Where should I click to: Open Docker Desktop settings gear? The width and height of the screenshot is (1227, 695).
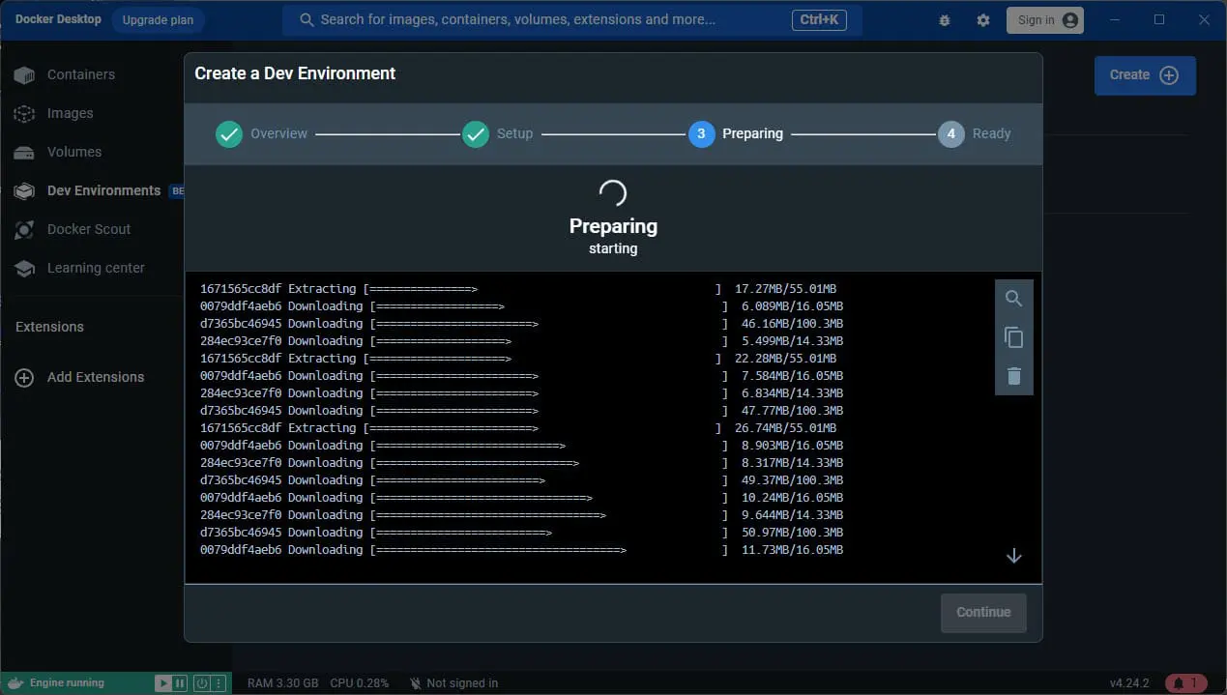pyautogui.click(x=983, y=20)
